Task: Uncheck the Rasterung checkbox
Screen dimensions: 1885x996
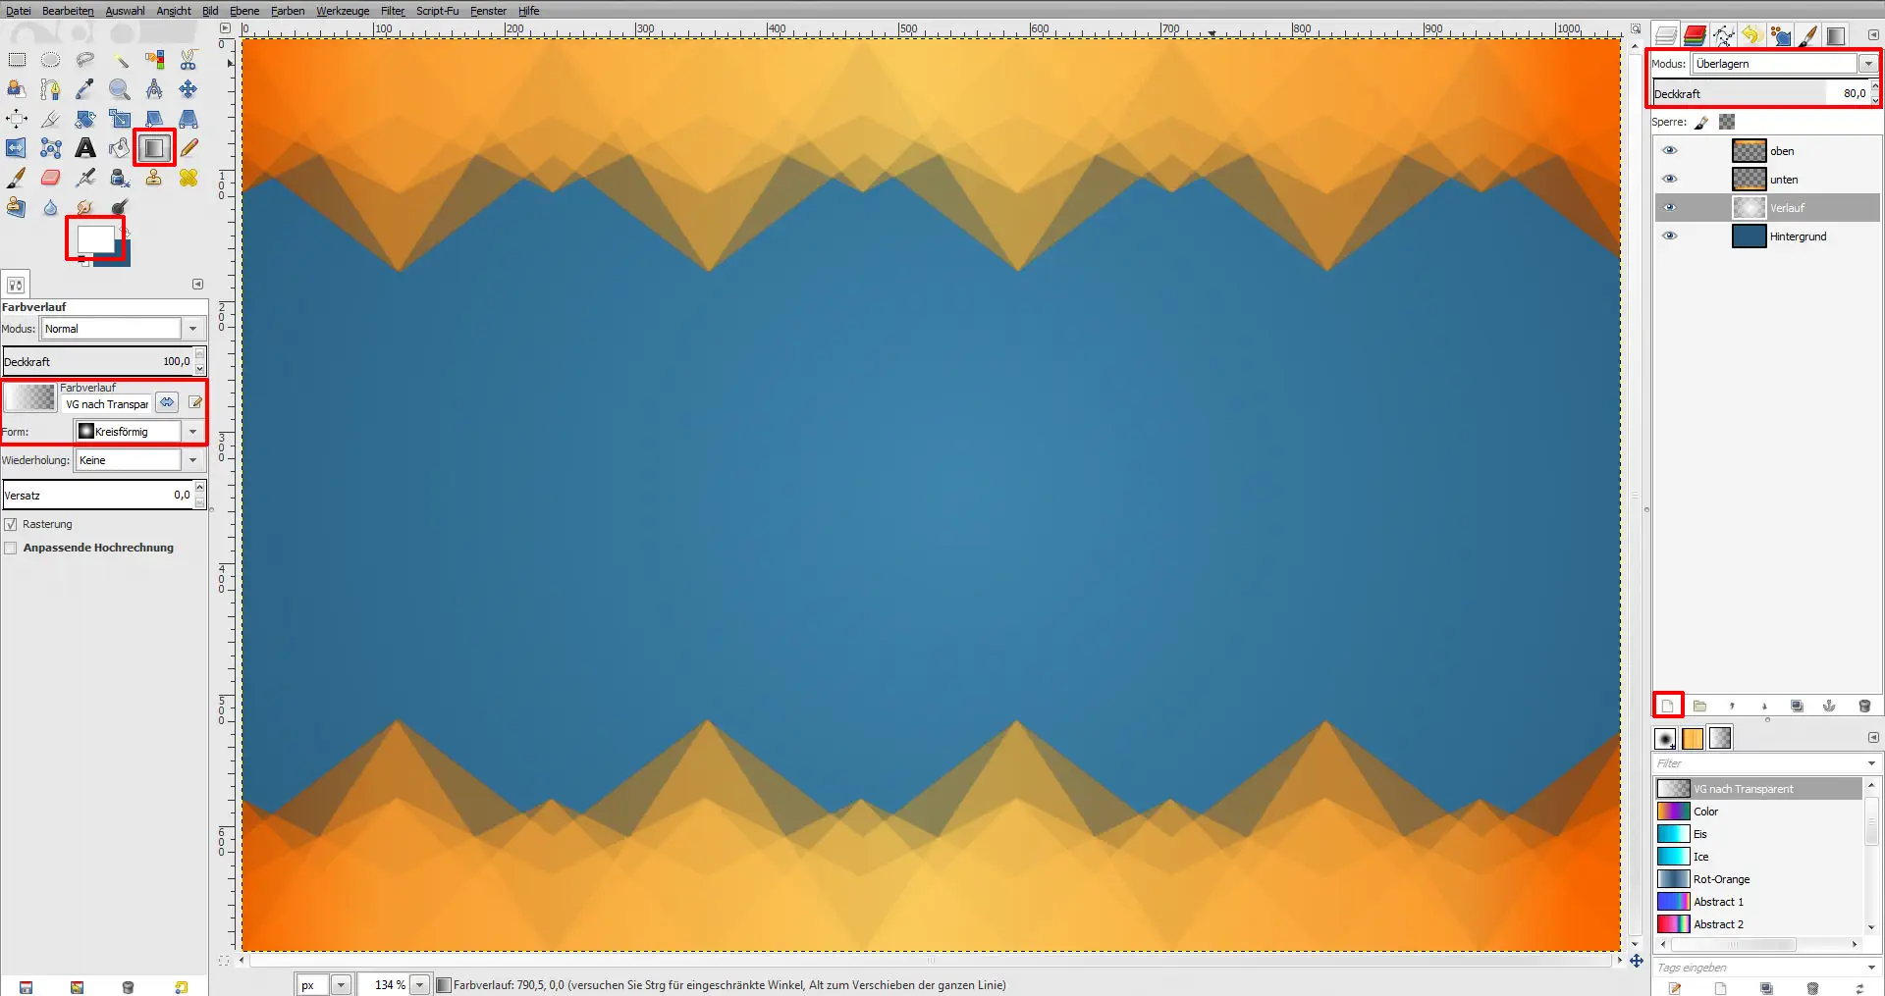Action: (x=11, y=524)
